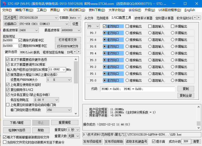Open the 文件(F) menu
202x146 pixels.
coord(7,10)
